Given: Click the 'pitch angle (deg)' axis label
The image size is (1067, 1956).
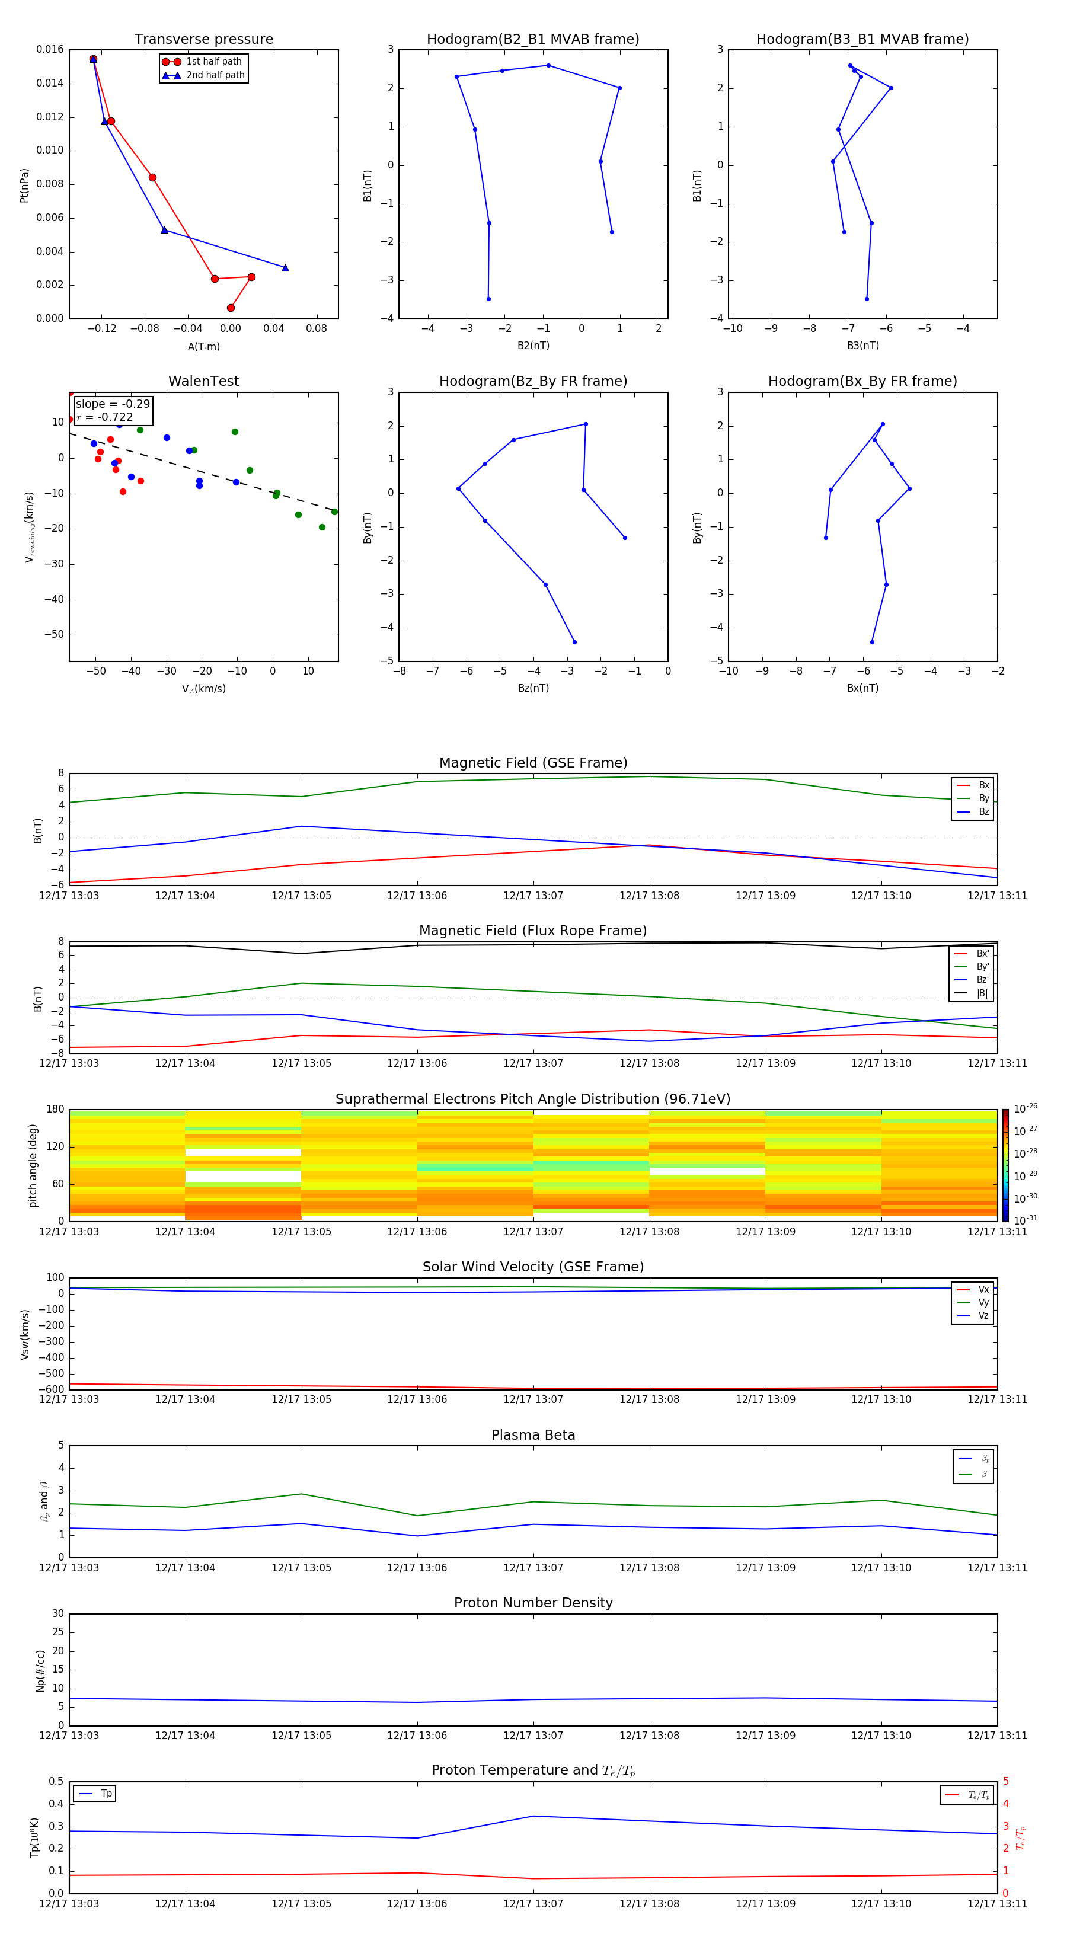Looking at the screenshot, I should pyautogui.click(x=33, y=1165).
